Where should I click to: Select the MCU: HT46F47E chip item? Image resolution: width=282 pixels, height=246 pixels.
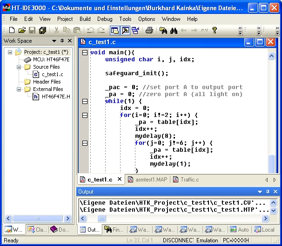pyautogui.click(x=50, y=59)
